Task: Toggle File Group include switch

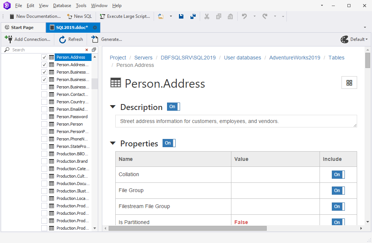Action: point(338,191)
